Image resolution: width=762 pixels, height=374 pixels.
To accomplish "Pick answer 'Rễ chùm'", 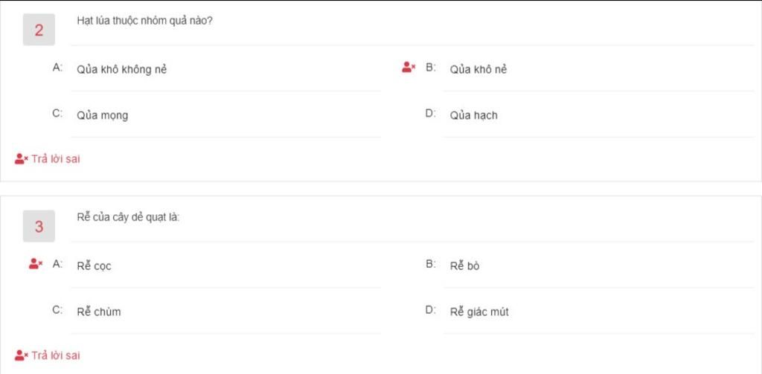I will [99, 312].
